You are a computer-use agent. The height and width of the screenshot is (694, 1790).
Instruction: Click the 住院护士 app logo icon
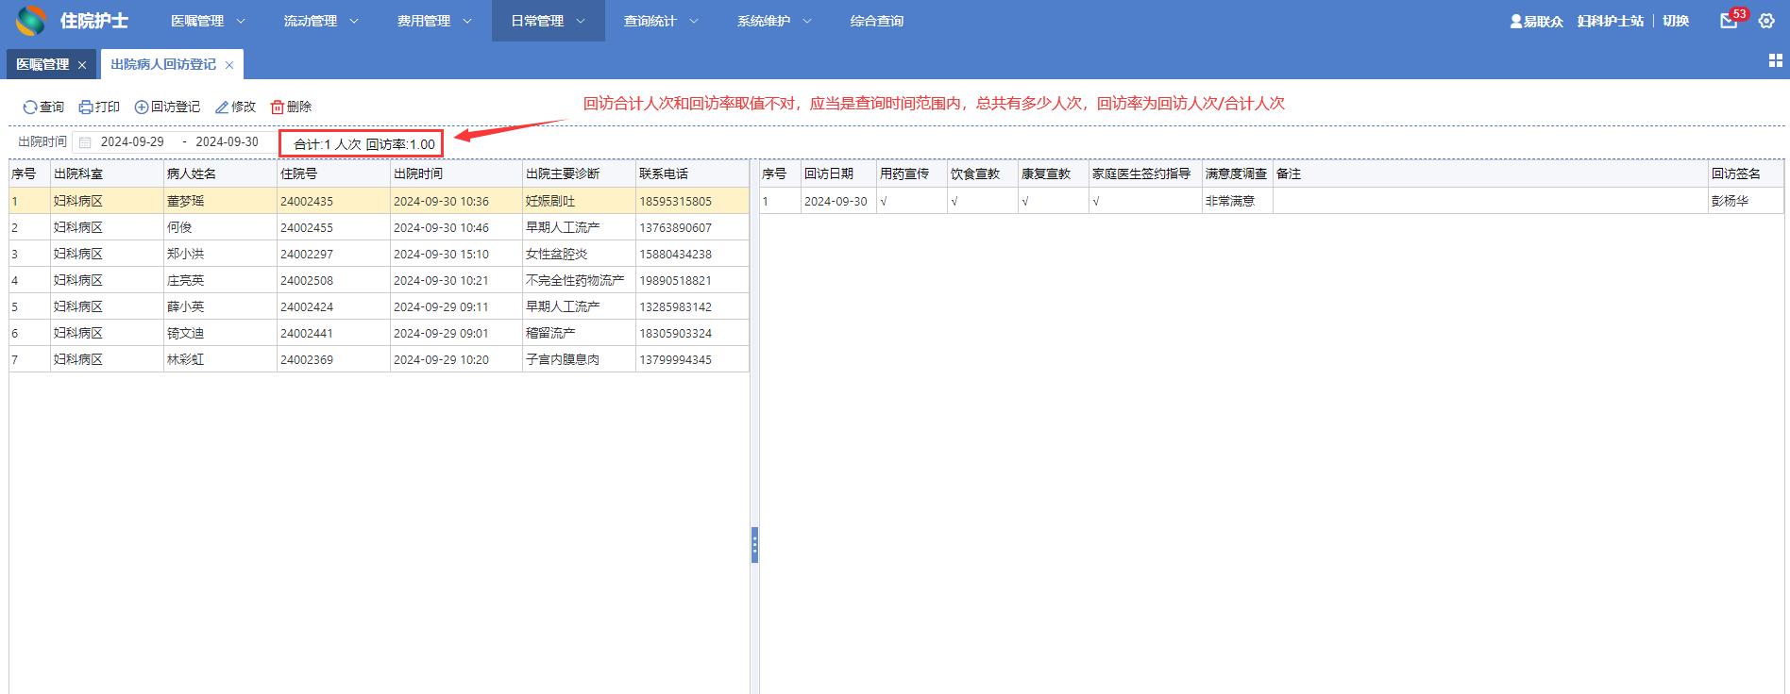[x=30, y=20]
